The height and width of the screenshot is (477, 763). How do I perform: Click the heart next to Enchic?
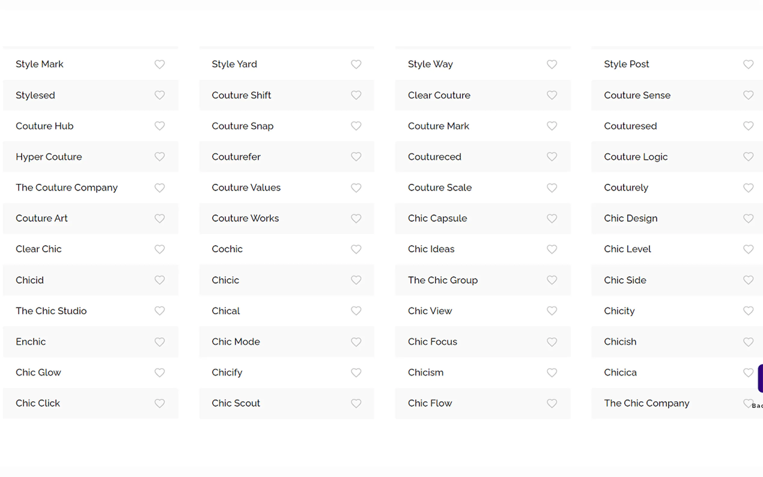160,342
